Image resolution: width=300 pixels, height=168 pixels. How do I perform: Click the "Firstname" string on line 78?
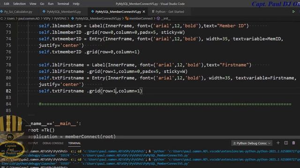pyautogui.click(x=234, y=65)
